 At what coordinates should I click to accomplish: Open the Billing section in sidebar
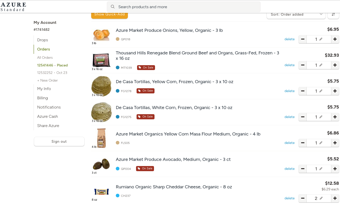(43, 98)
